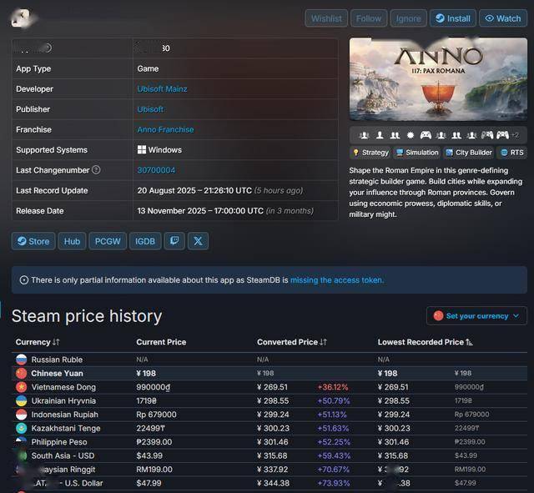Open the Ubisoft Mainz developer link

[x=162, y=89]
